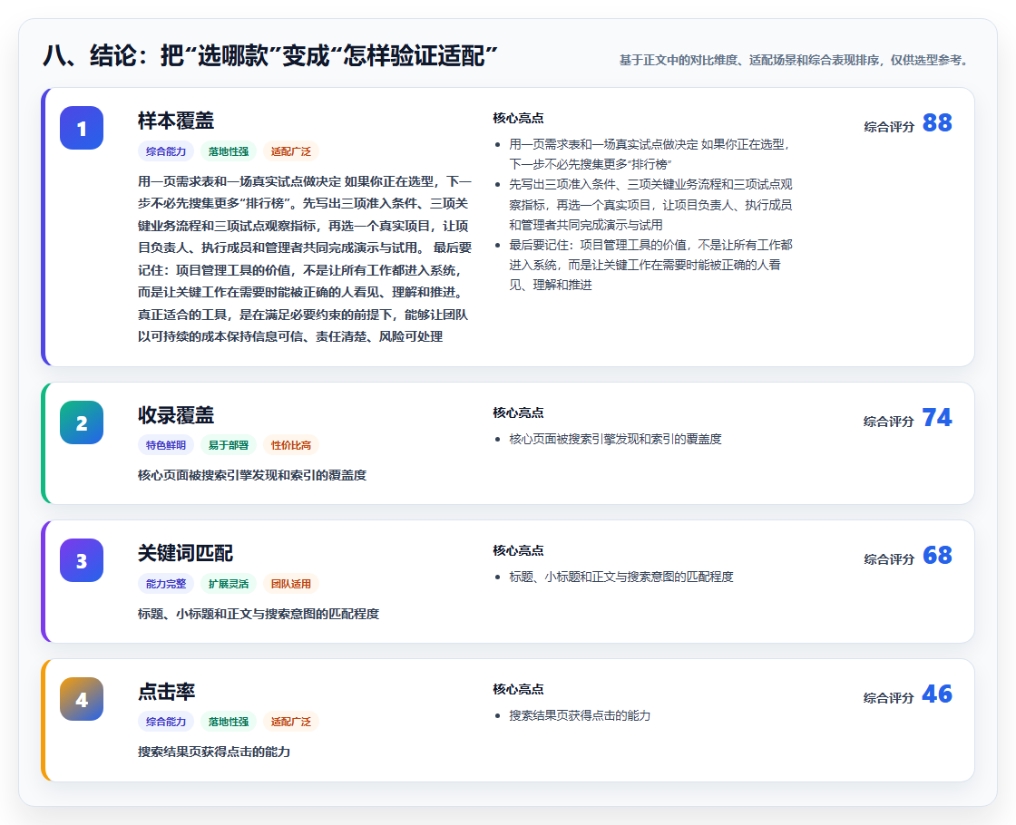Image resolution: width=1016 pixels, height=825 pixels.
Task: Click the 易于部署 tag under 收录覆盖
Action: (229, 445)
